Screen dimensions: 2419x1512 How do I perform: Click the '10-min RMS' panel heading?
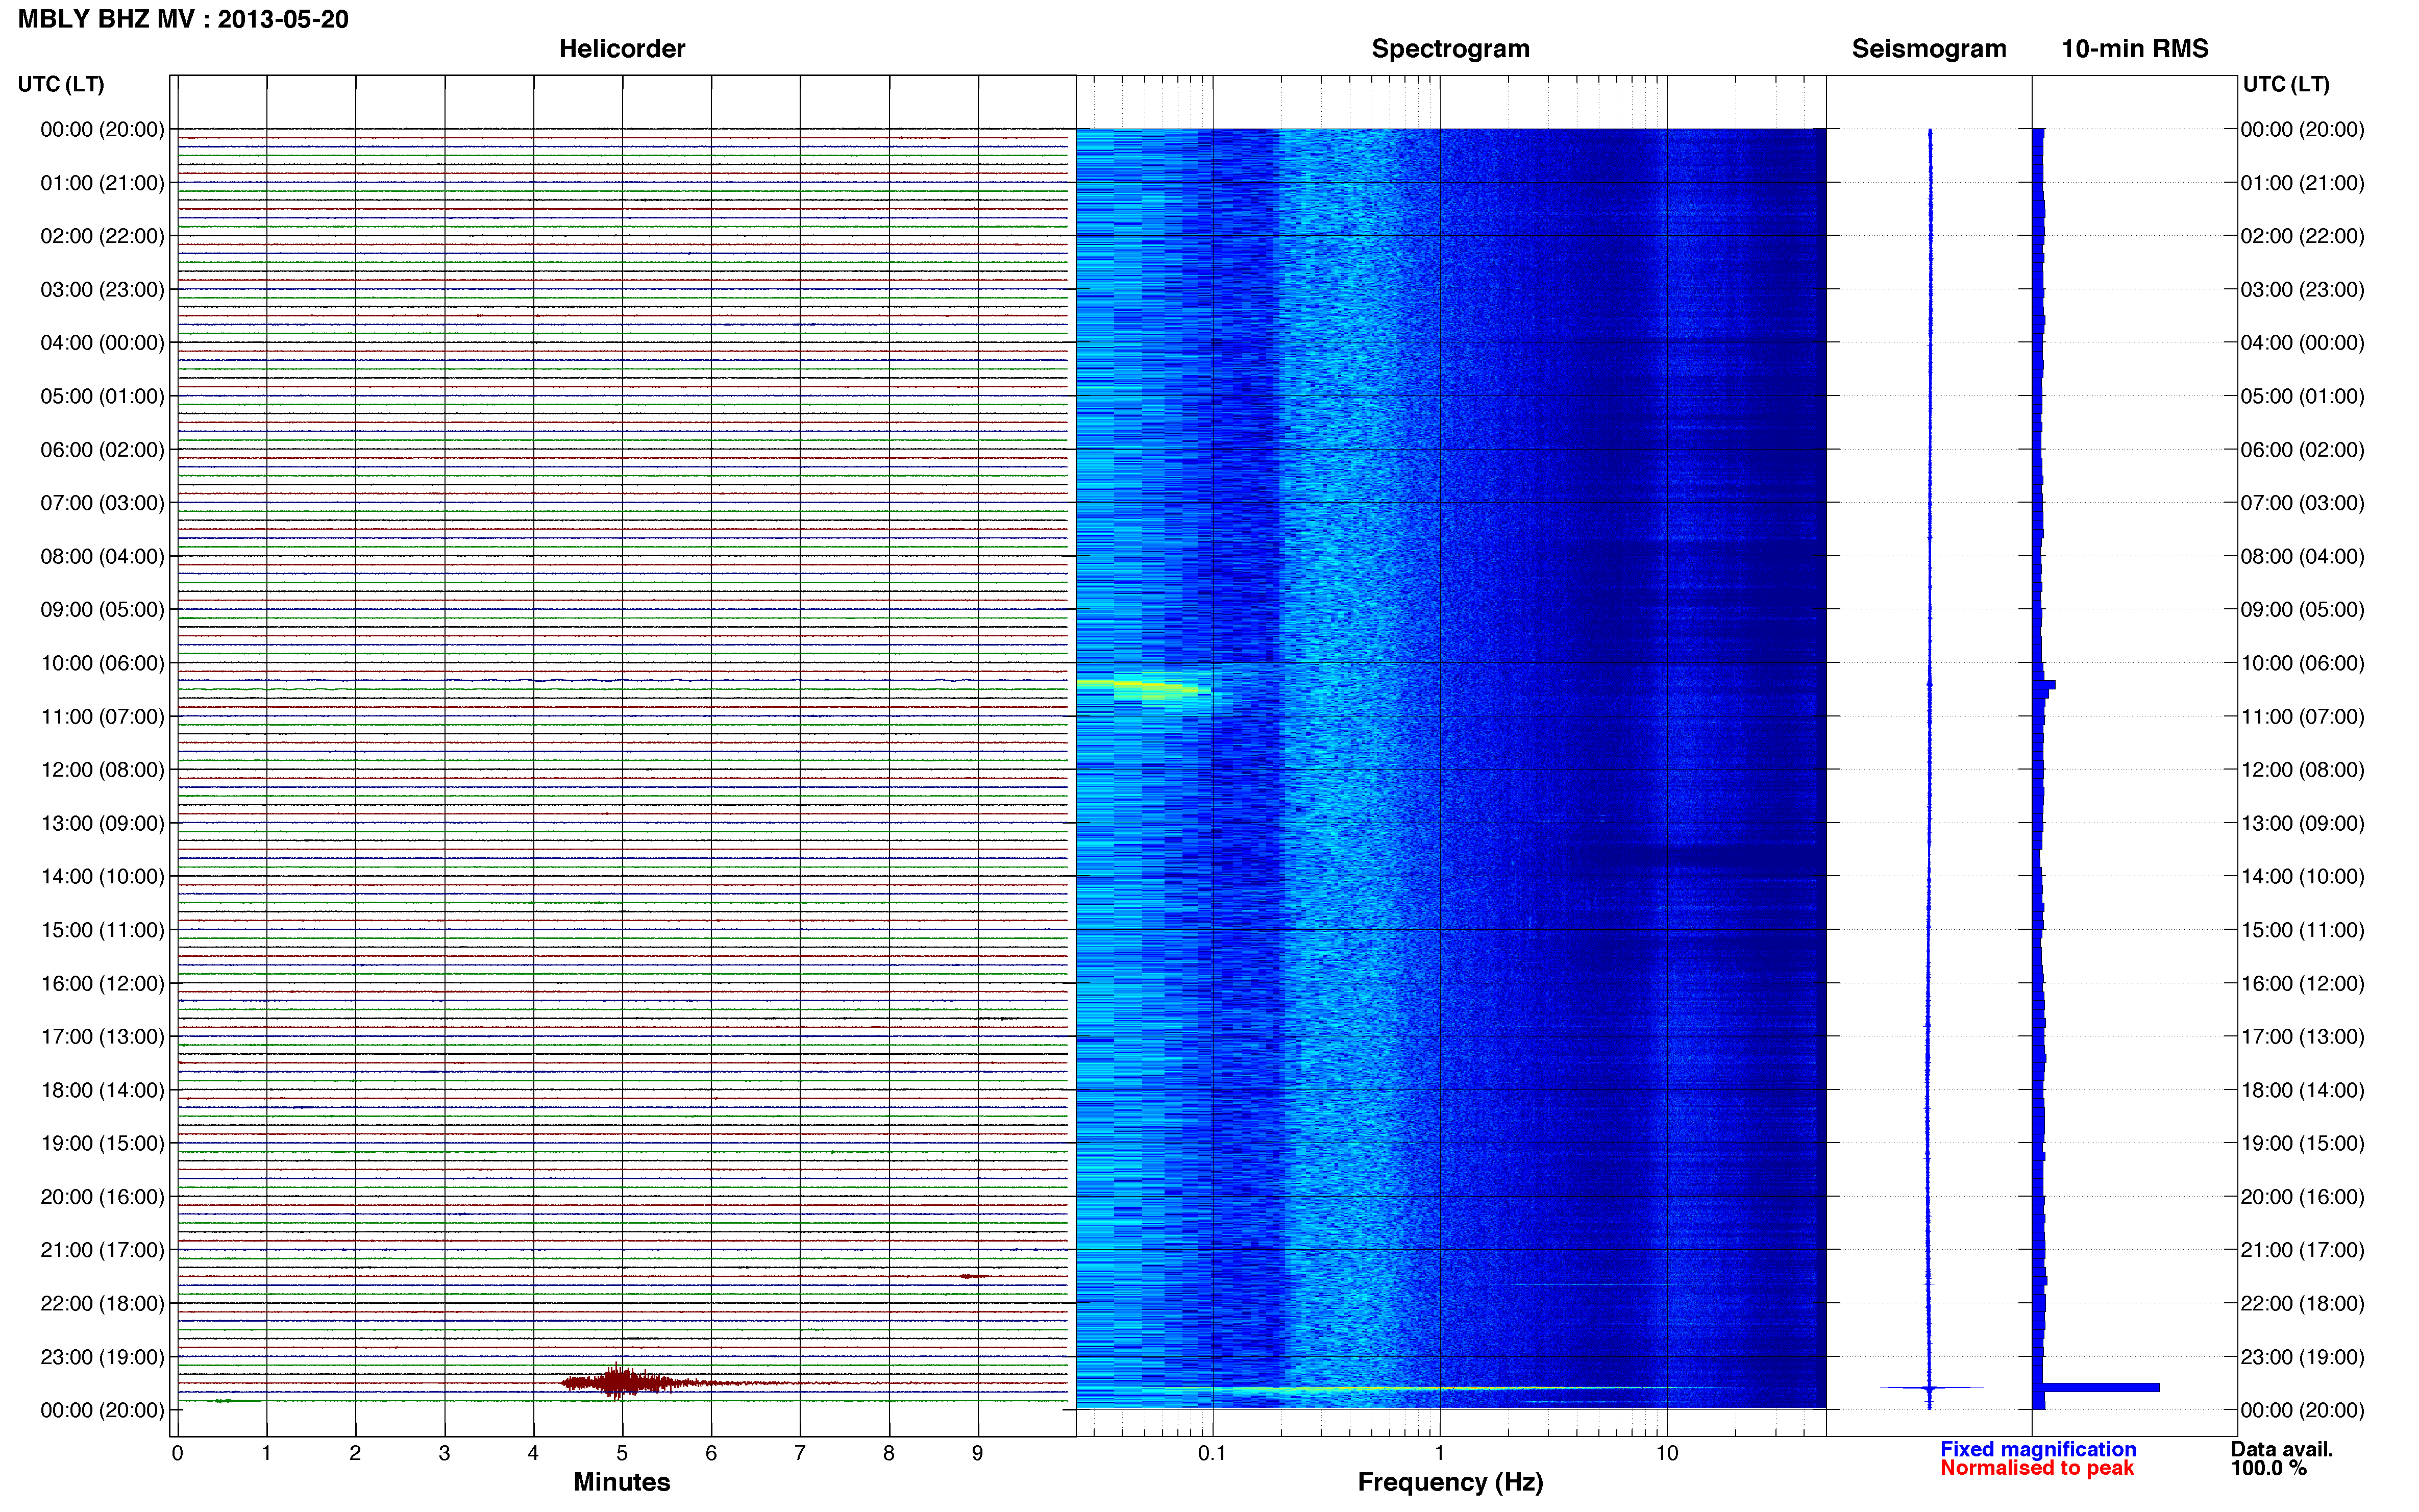2134,49
